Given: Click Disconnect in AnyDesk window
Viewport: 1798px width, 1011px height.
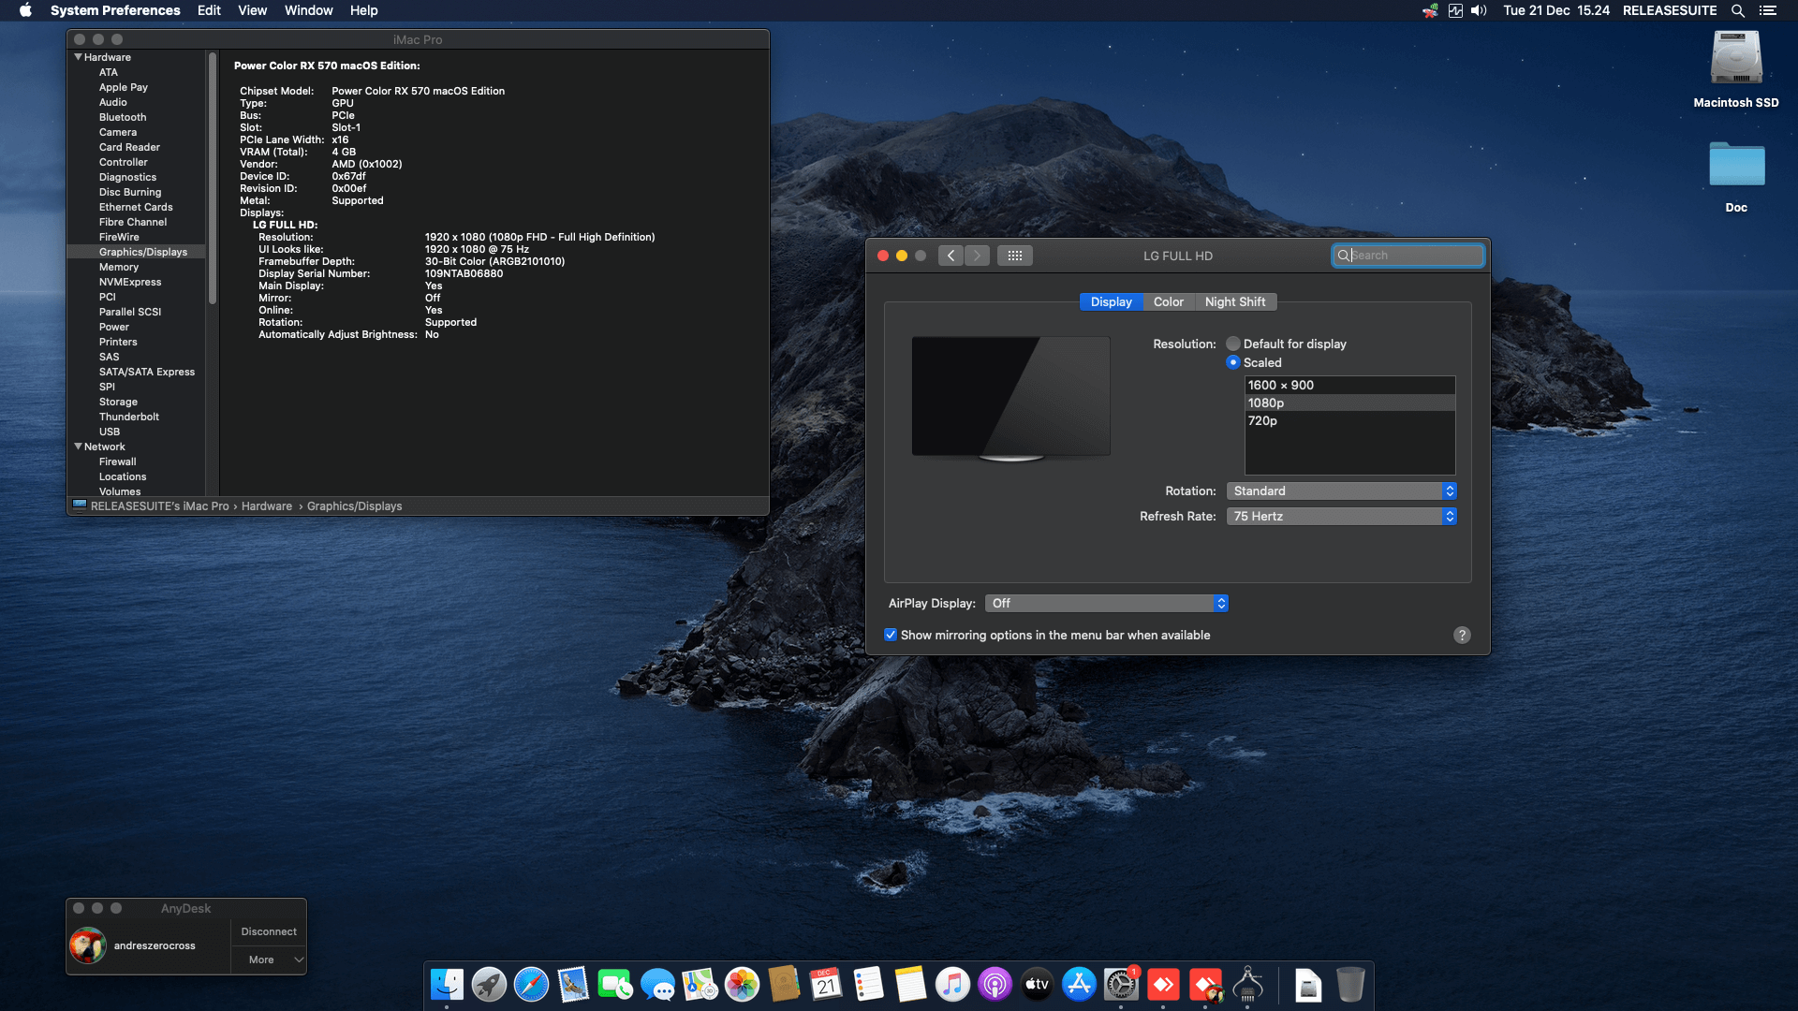Looking at the screenshot, I should tap(269, 931).
